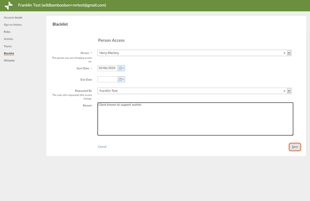310x201 pixels.
Task: Expand the Person dropdown arrow
Action: tap(289, 53)
